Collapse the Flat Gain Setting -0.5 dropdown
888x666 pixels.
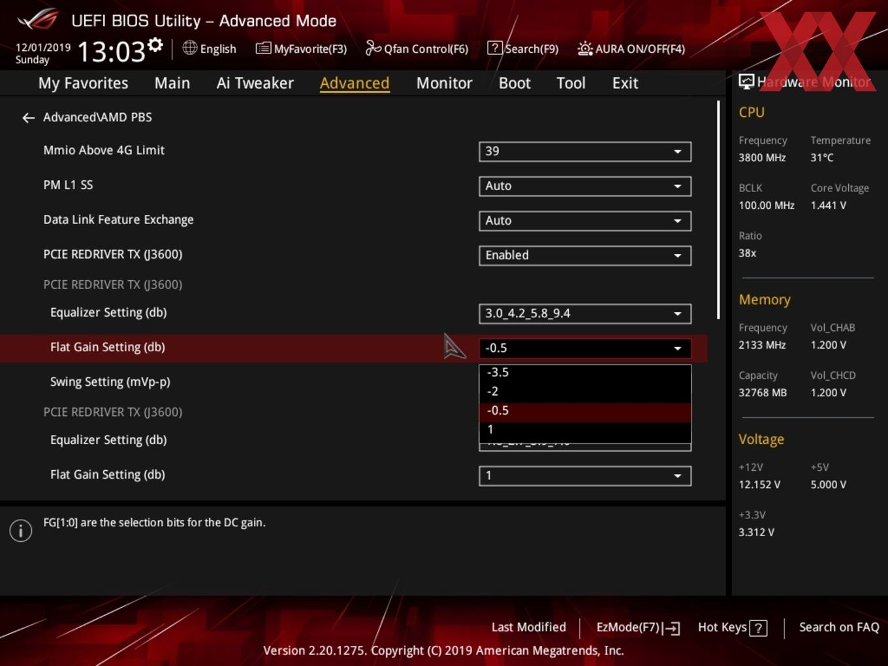click(x=585, y=348)
